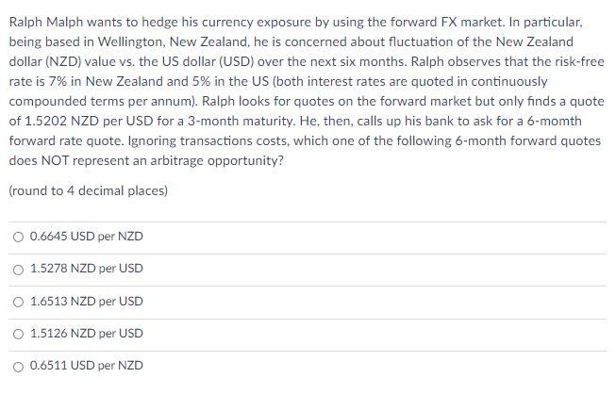This screenshot has width=616, height=394.
Task: Select the 0.6511 USD per NZD radio button
Action: pyautogui.click(x=19, y=366)
